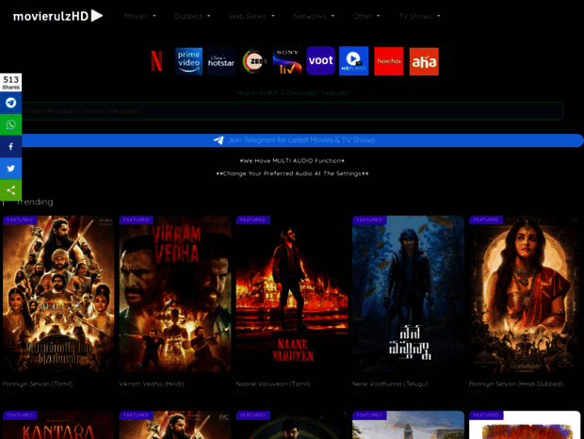Expand the Web Series dropdown menu
The width and height of the screenshot is (584, 439).
click(x=251, y=16)
